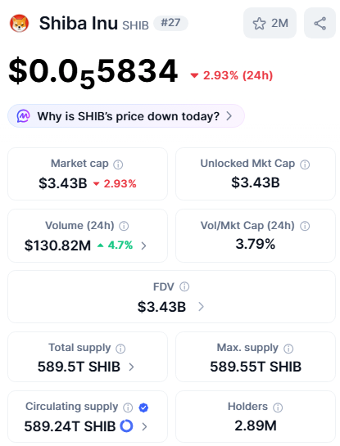Image resolution: width=340 pixels, height=446 pixels.
Task: Click the FDV info icon
Action: (x=184, y=286)
